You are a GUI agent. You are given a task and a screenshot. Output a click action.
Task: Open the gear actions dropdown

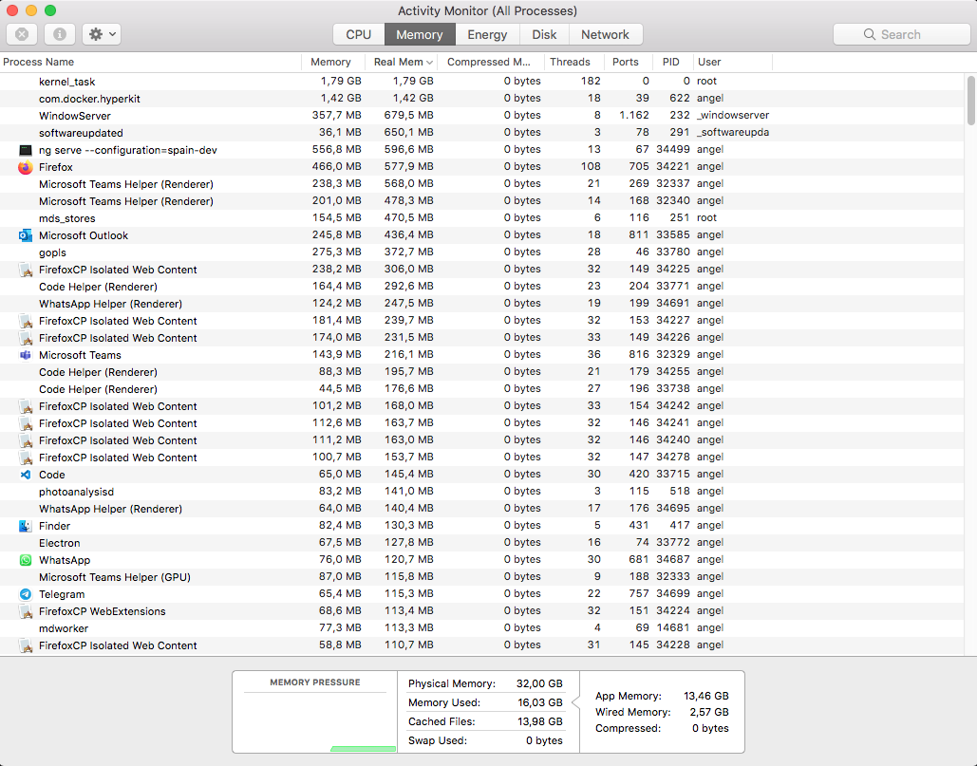coord(102,34)
